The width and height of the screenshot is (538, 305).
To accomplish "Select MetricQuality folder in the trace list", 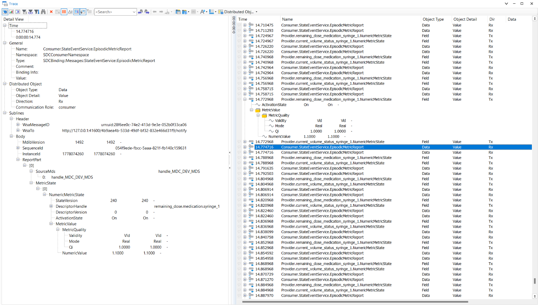I will [x=279, y=115].
